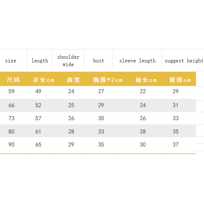This screenshot has width=204, height=204.
Task: Select size 66 cell
Action: tap(11, 105)
